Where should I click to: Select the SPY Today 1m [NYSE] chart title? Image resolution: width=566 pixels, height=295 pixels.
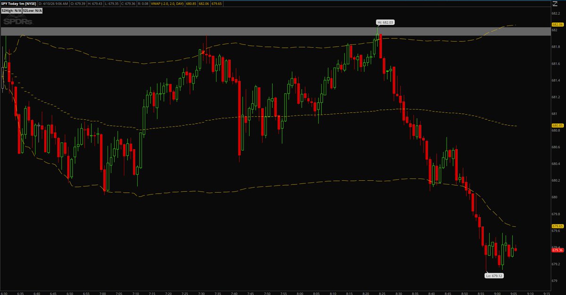[18, 4]
